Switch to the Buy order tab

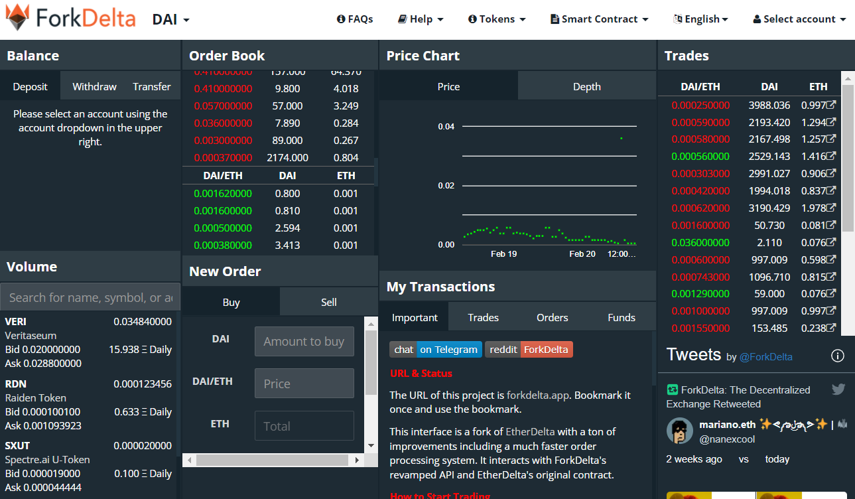tap(231, 302)
